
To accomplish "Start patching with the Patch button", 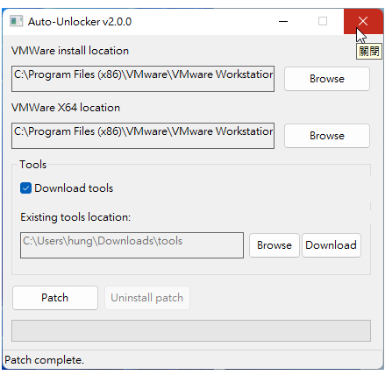I will (x=55, y=298).
